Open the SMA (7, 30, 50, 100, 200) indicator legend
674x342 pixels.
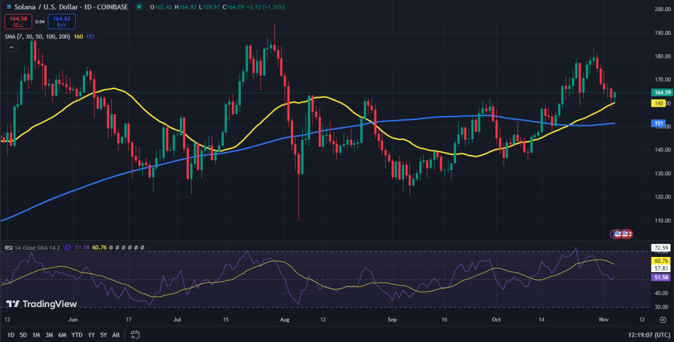tap(36, 36)
